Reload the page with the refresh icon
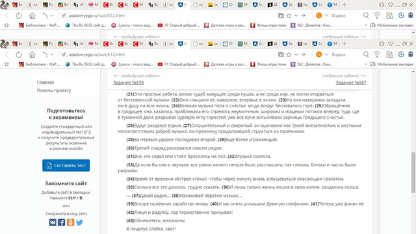The height and width of the screenshot is (234, 416). click(19, 55)
